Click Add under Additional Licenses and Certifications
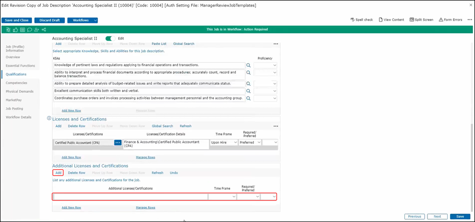The height and width of the screenshot is (222, 475). pos(58,173)
